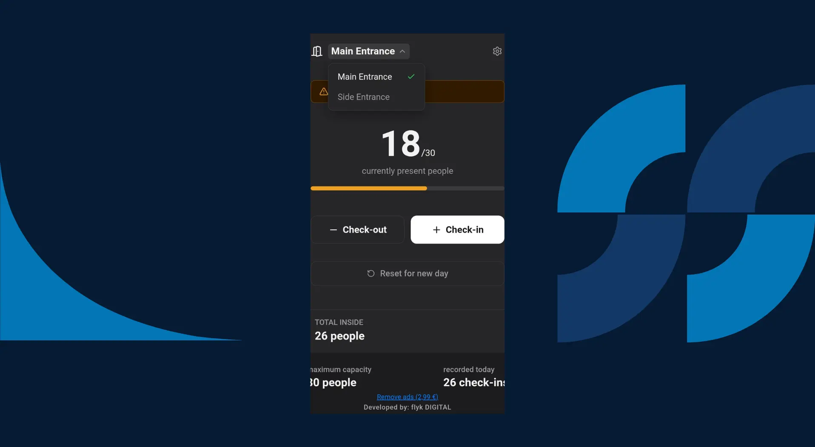Image resolution: width=815 pixels, height=447 pixels.
Task: Click the 18 current people count
Action: pyautogui.click(x=401, y=144)
